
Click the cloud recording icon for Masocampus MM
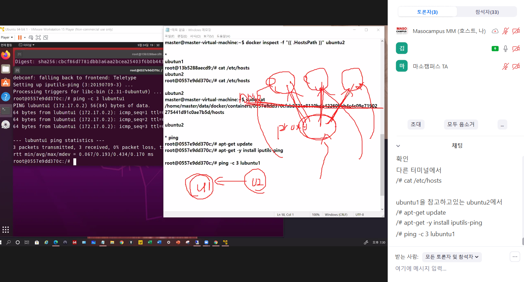click(x=495, y=31)
